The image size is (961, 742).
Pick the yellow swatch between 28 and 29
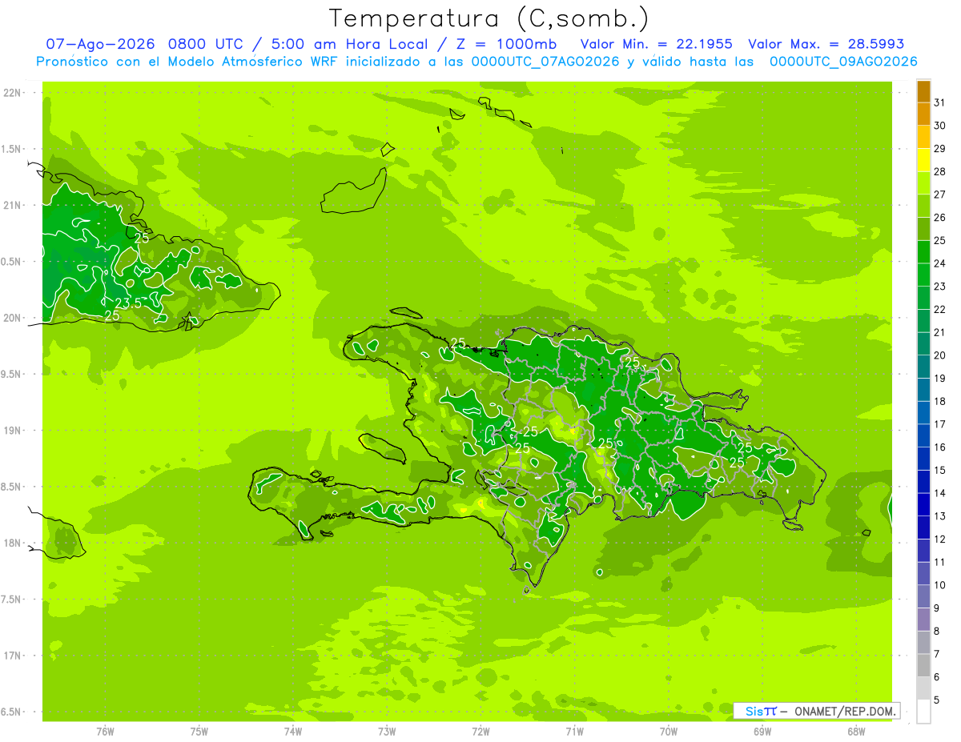pyautogui.click(x=923, y=160)
